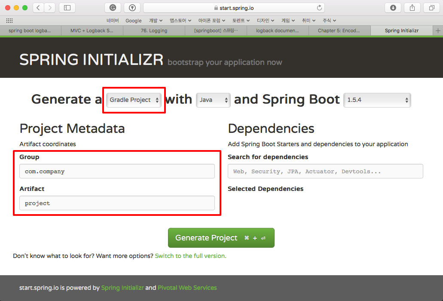This screenshot has width=443, height=301.
Task: Click the Show All Tabs icon
Action: click(431, 7)
